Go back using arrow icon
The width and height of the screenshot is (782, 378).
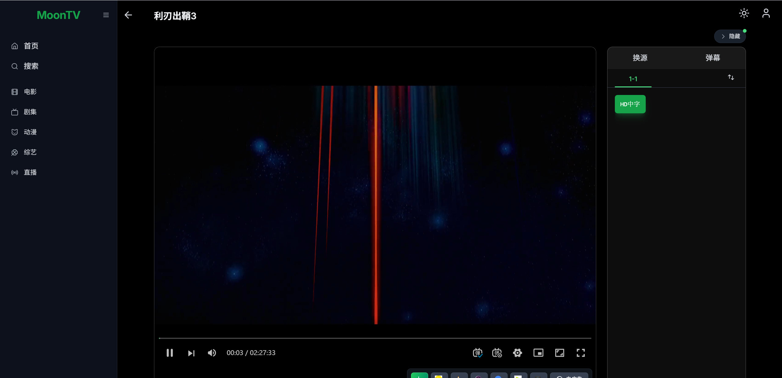click(128, 15)
